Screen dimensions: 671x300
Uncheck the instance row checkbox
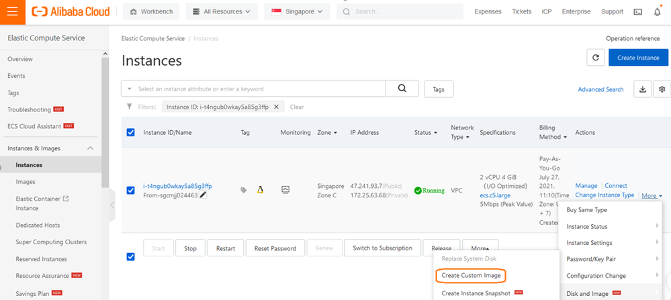coord(130,190)
